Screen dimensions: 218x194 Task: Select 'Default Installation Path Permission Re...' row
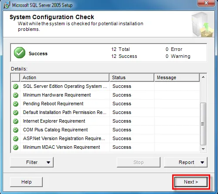(x=106, y=112)
